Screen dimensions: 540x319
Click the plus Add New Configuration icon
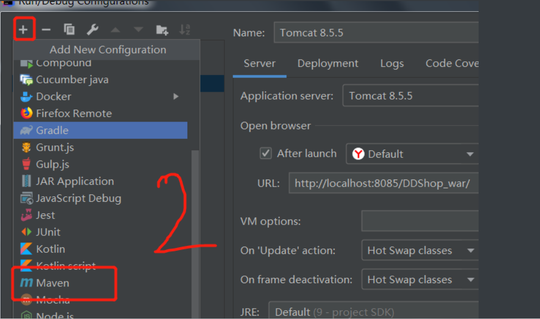point(23,29)
